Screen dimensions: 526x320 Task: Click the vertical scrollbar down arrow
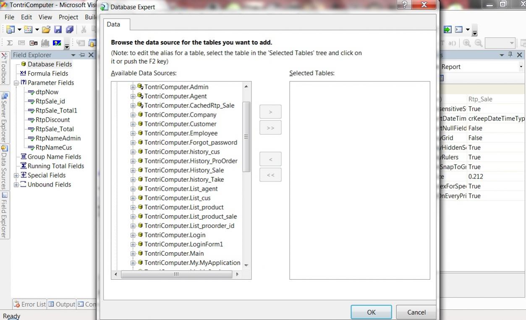tap(246, 265)
